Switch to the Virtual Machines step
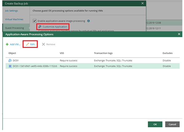184x132 pixels. 14,19
